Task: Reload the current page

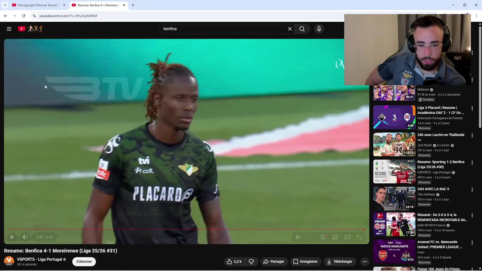Action: 24,16
